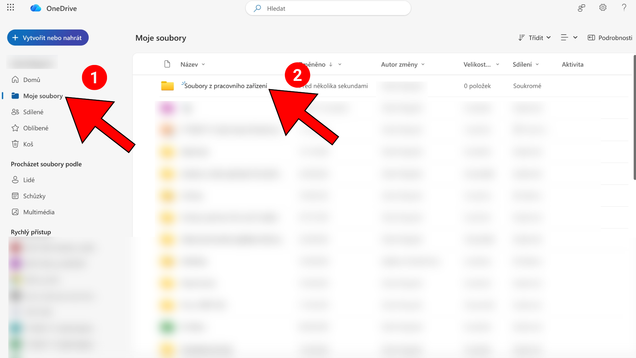Click the yellow folder icon of Soubory z pracovního zařízení
The width and height of the screenshot is (636, 358).
[167, 86]
